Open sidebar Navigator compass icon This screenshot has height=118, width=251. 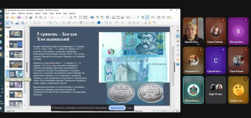[x=178, y=46]
